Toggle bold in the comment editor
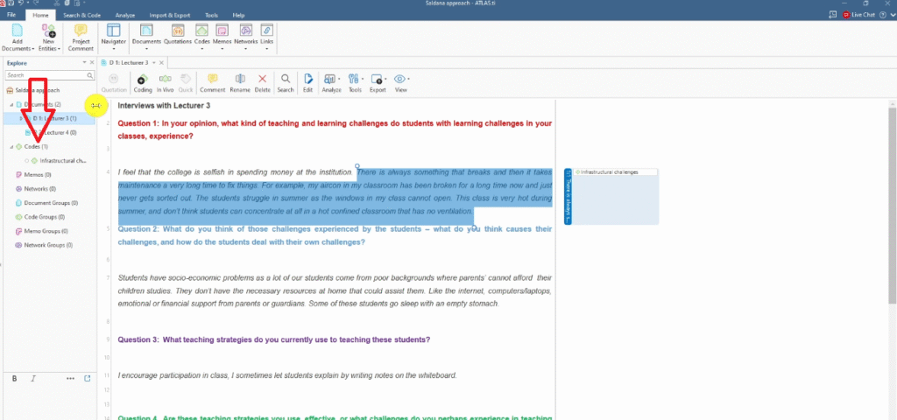This screenshot has height=420, width=897. tap(14, 378)
